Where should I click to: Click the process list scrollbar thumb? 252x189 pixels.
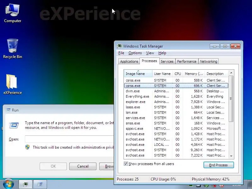coord(231,99)
